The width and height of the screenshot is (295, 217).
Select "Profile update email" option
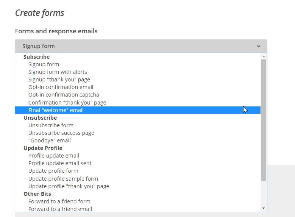click(54, 156)
